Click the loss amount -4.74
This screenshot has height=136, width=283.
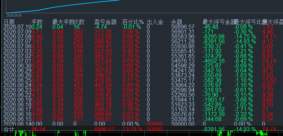click(x=100, y=27)
